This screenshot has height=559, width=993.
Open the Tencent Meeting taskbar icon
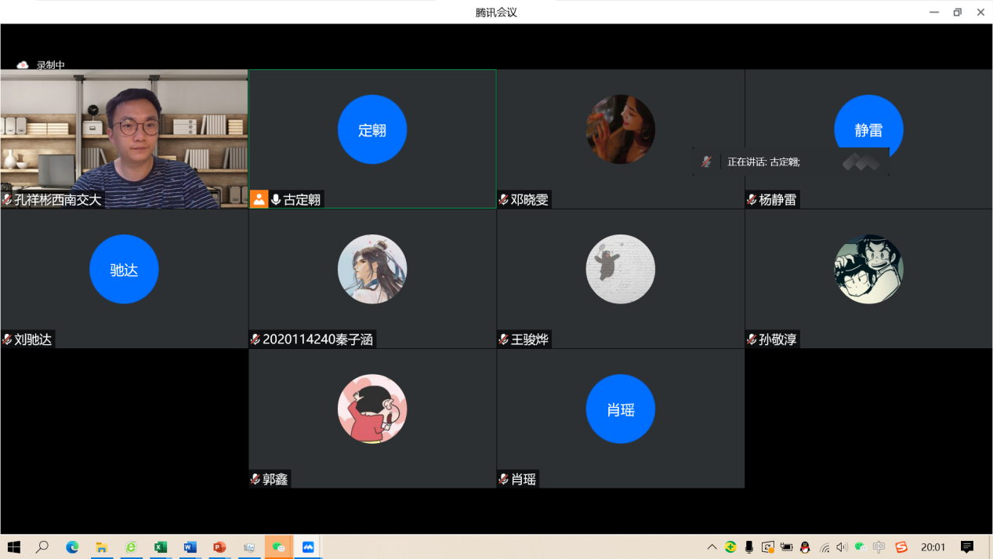tap(308, 547)
